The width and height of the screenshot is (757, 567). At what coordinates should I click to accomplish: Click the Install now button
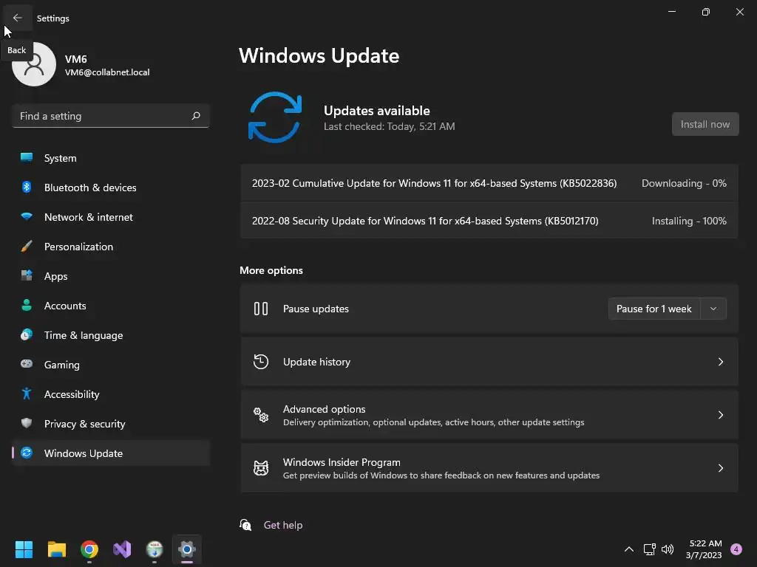click(705, 124)
